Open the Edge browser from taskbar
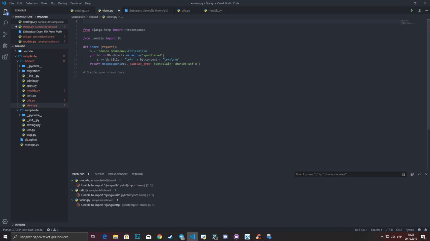430x241 pixels. pos(104,237)
